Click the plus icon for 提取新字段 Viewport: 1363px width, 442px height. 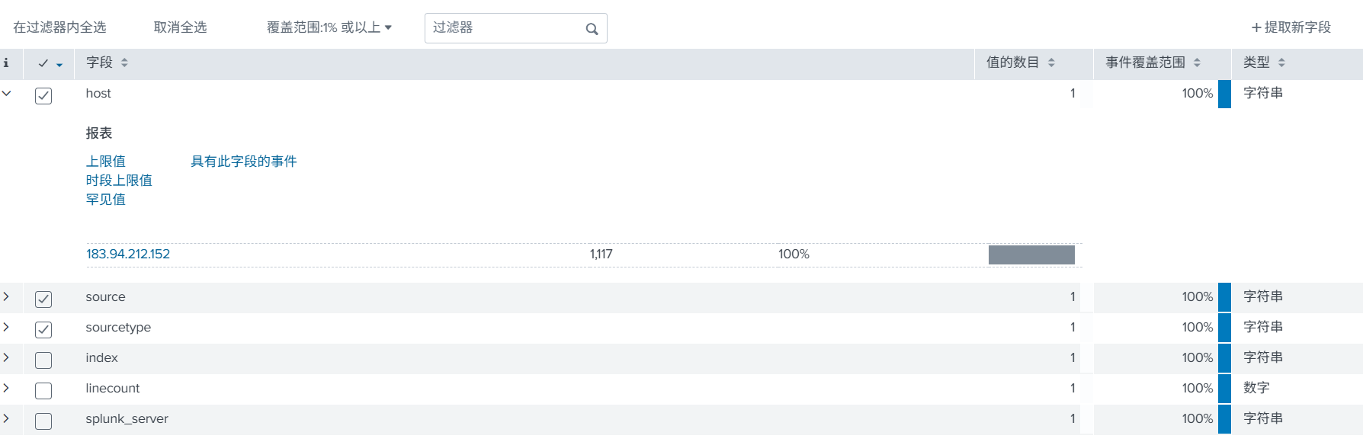1256,27
